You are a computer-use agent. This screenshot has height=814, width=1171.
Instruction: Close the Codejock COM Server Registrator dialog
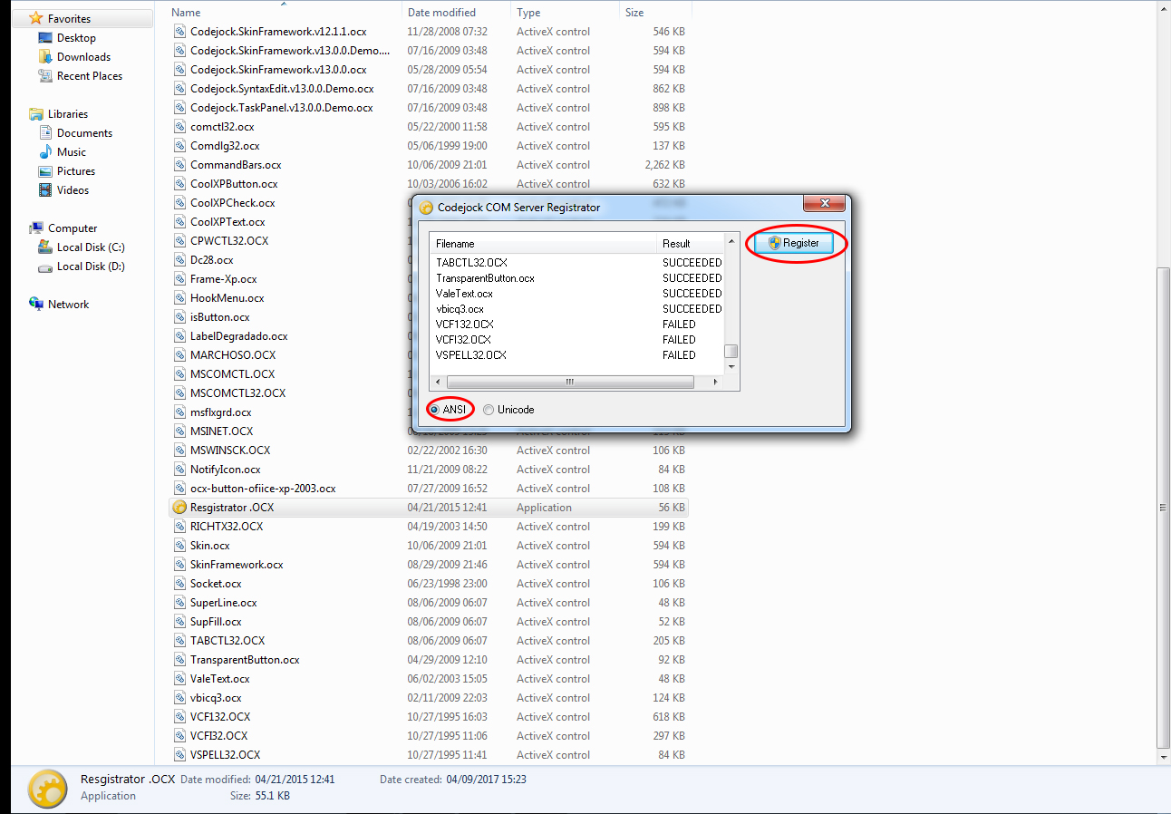[826, 205]
